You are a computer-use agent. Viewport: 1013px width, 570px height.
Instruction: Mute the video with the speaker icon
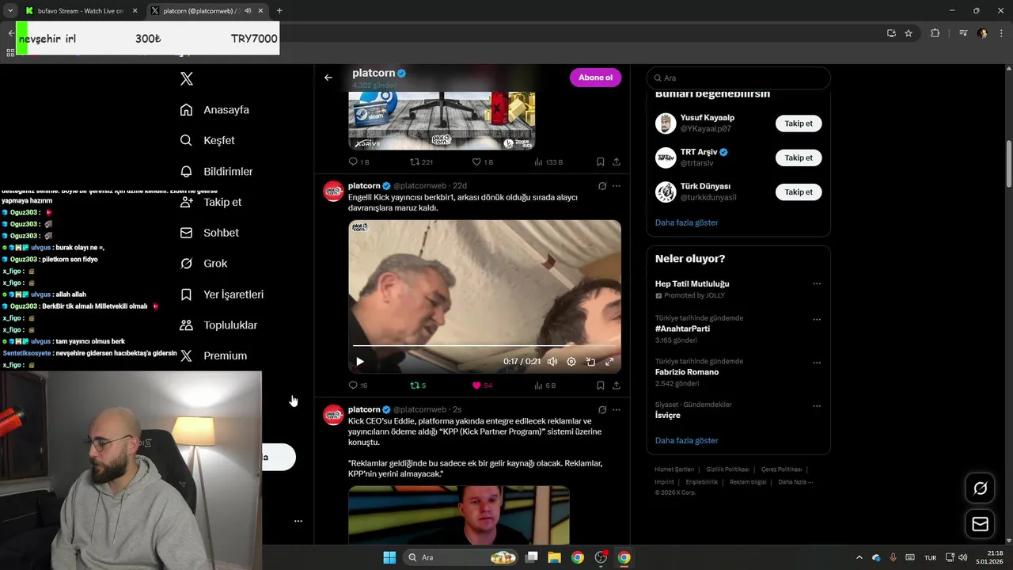(x=552, y=362)
